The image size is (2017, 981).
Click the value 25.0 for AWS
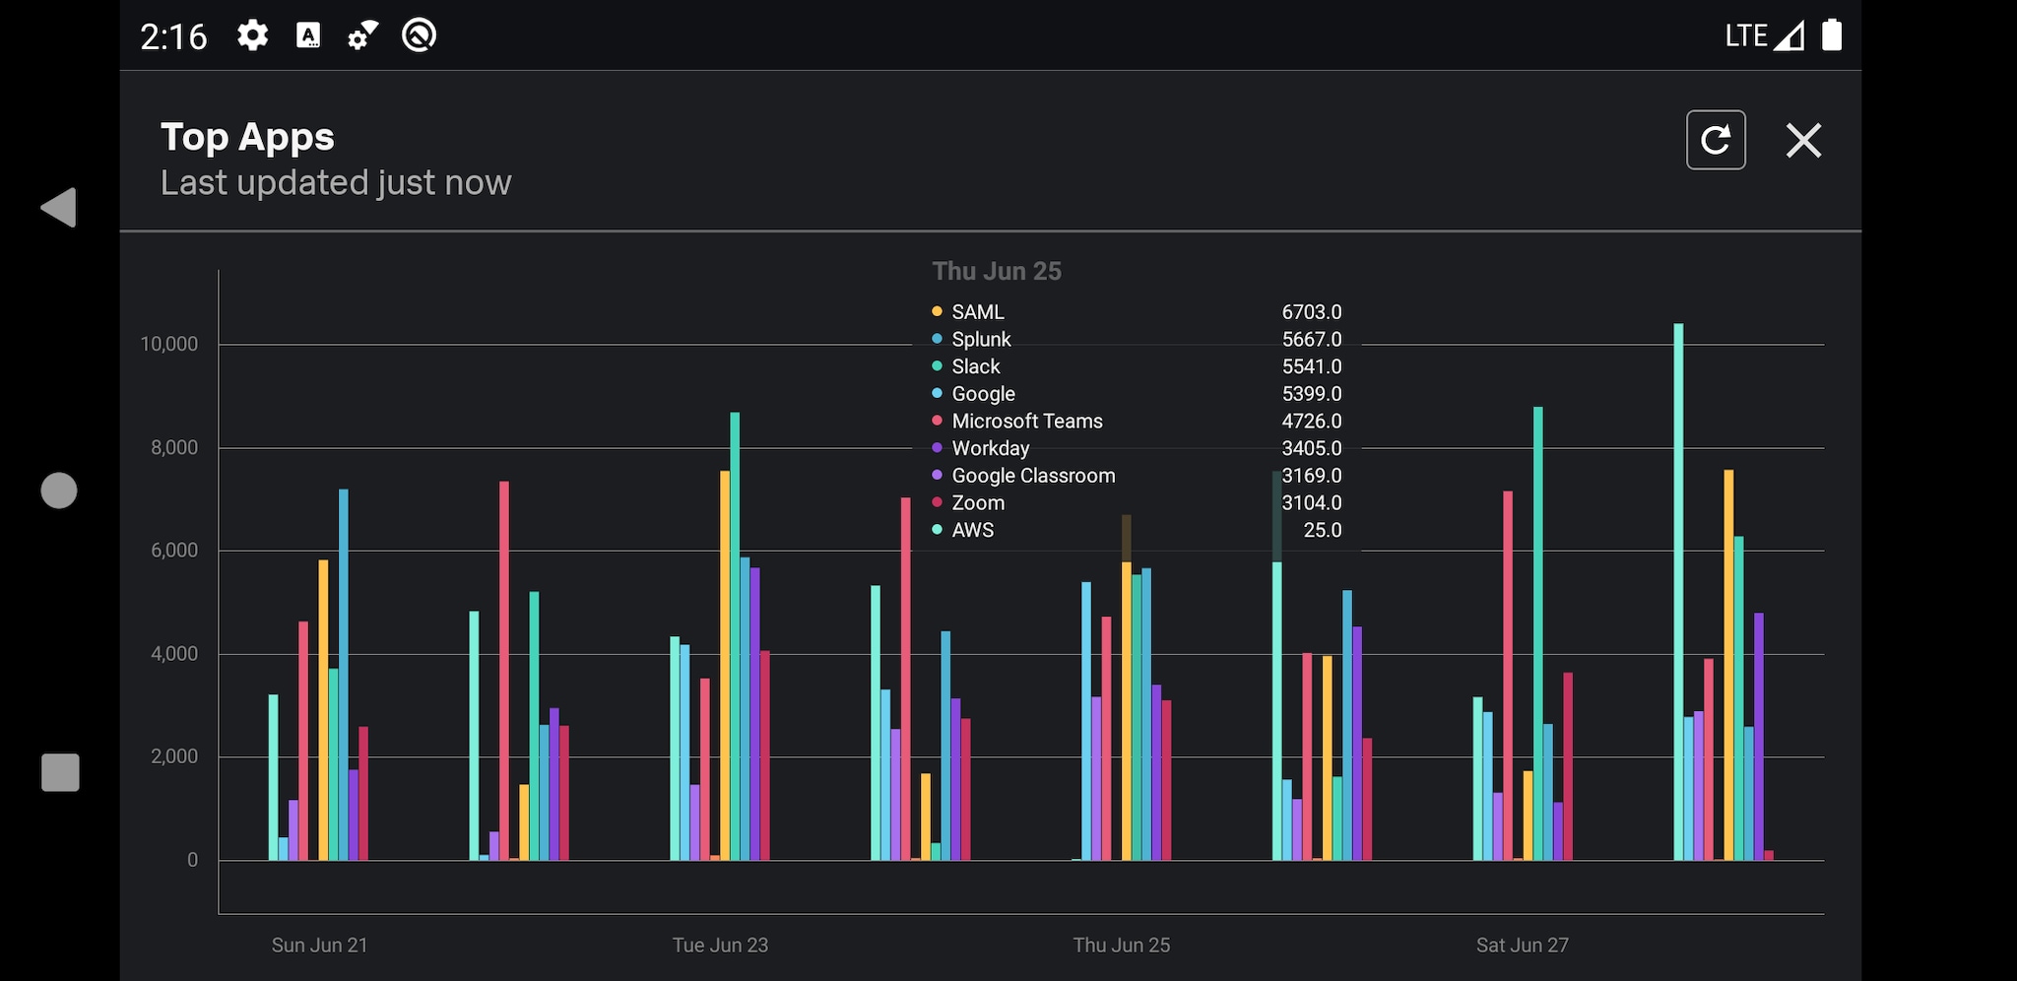(1323, 530)
